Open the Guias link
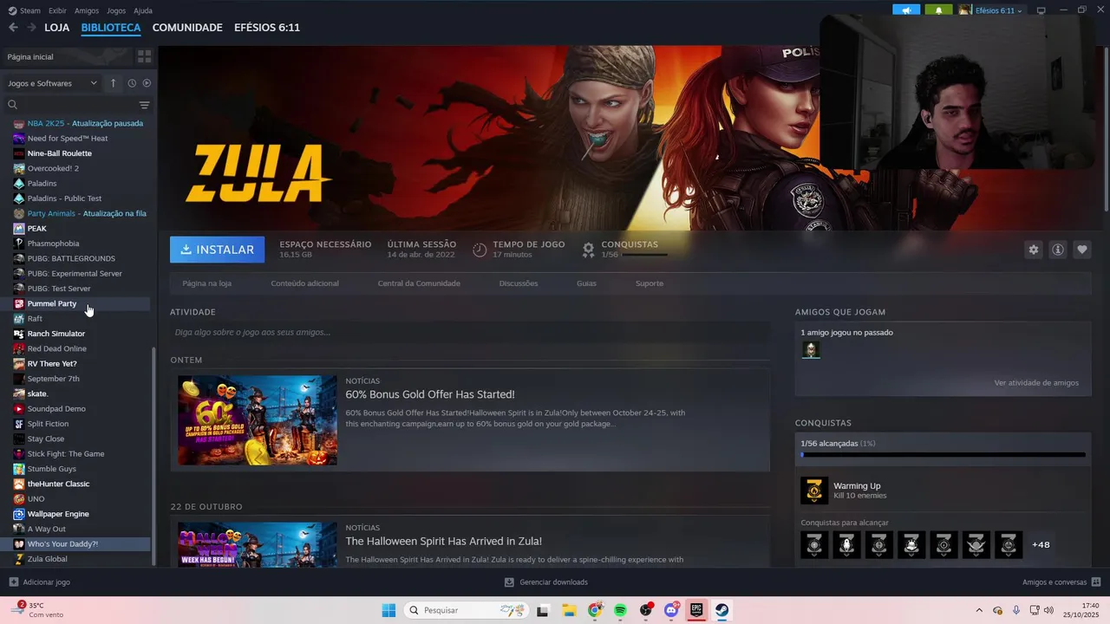The image size is (1110, 624). (586, 283)
